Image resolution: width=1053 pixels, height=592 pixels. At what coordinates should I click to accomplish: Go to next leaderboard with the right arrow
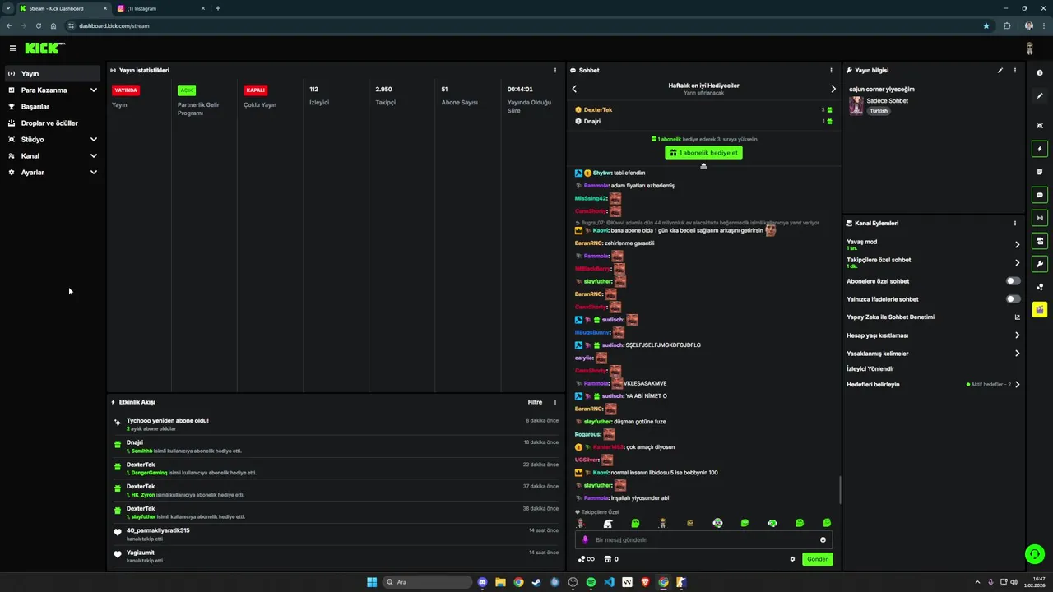pos(833,89)
